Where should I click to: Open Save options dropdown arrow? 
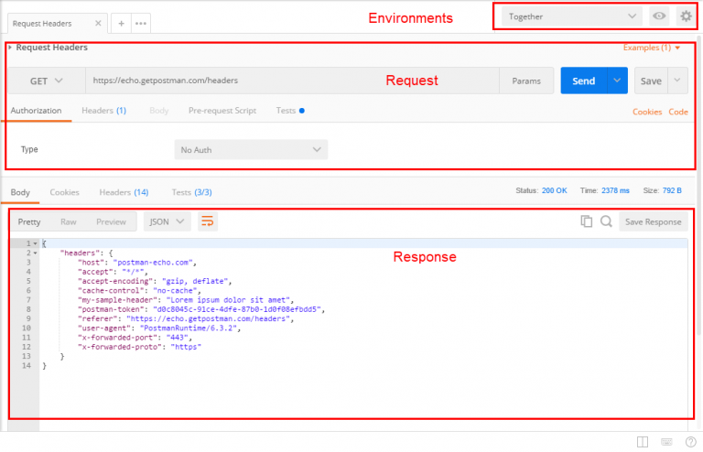pos(677,81)
